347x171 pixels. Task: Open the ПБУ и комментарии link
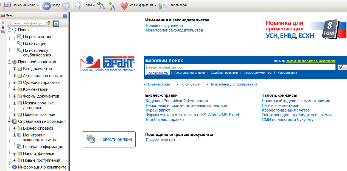[281, 106]
